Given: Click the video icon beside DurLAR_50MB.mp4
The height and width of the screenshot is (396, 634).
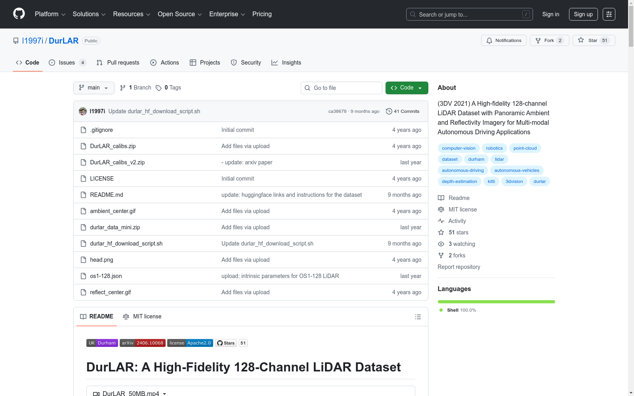Looking at the screenshot, I should [x=96, y=394].
